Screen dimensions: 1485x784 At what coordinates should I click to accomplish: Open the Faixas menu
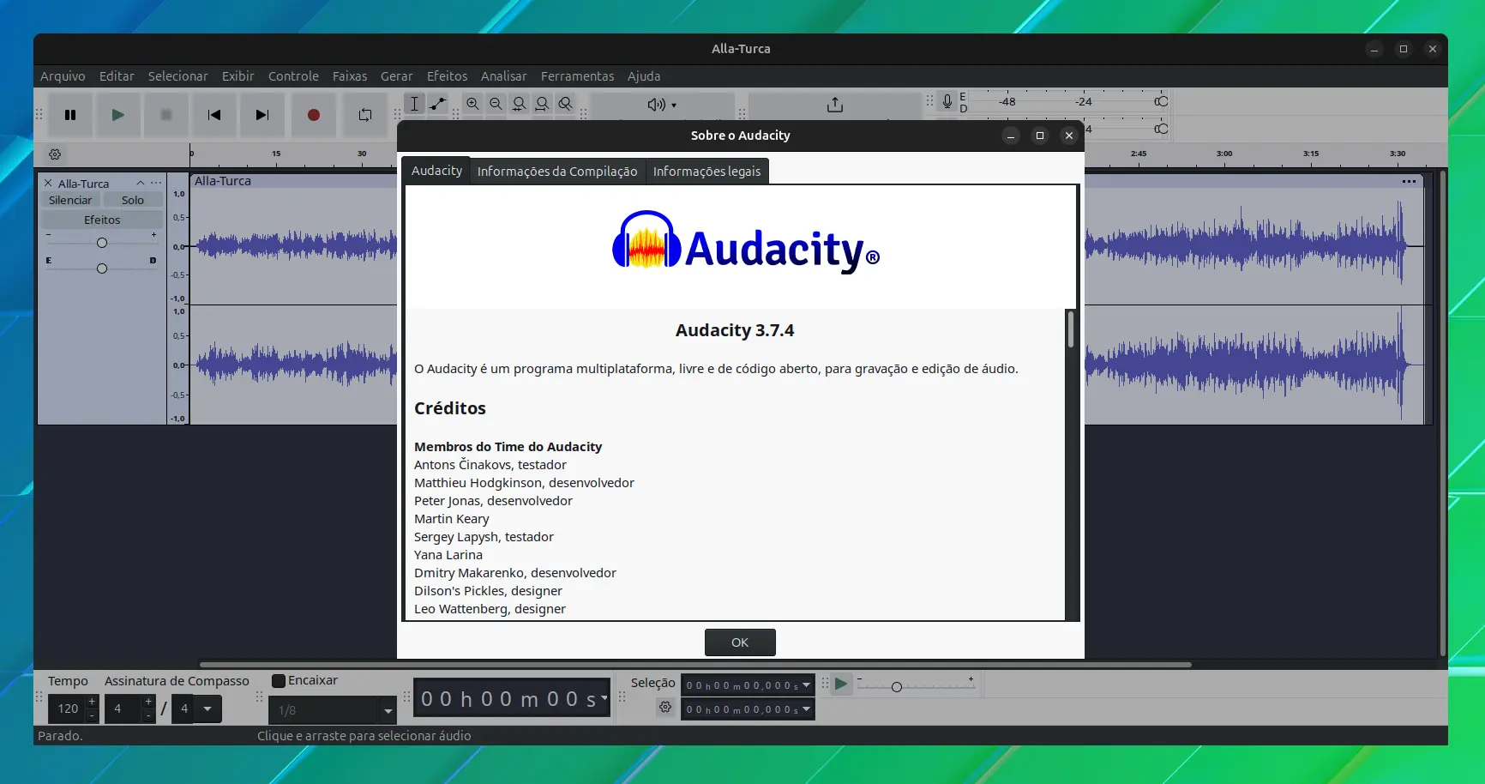(350, 76)
